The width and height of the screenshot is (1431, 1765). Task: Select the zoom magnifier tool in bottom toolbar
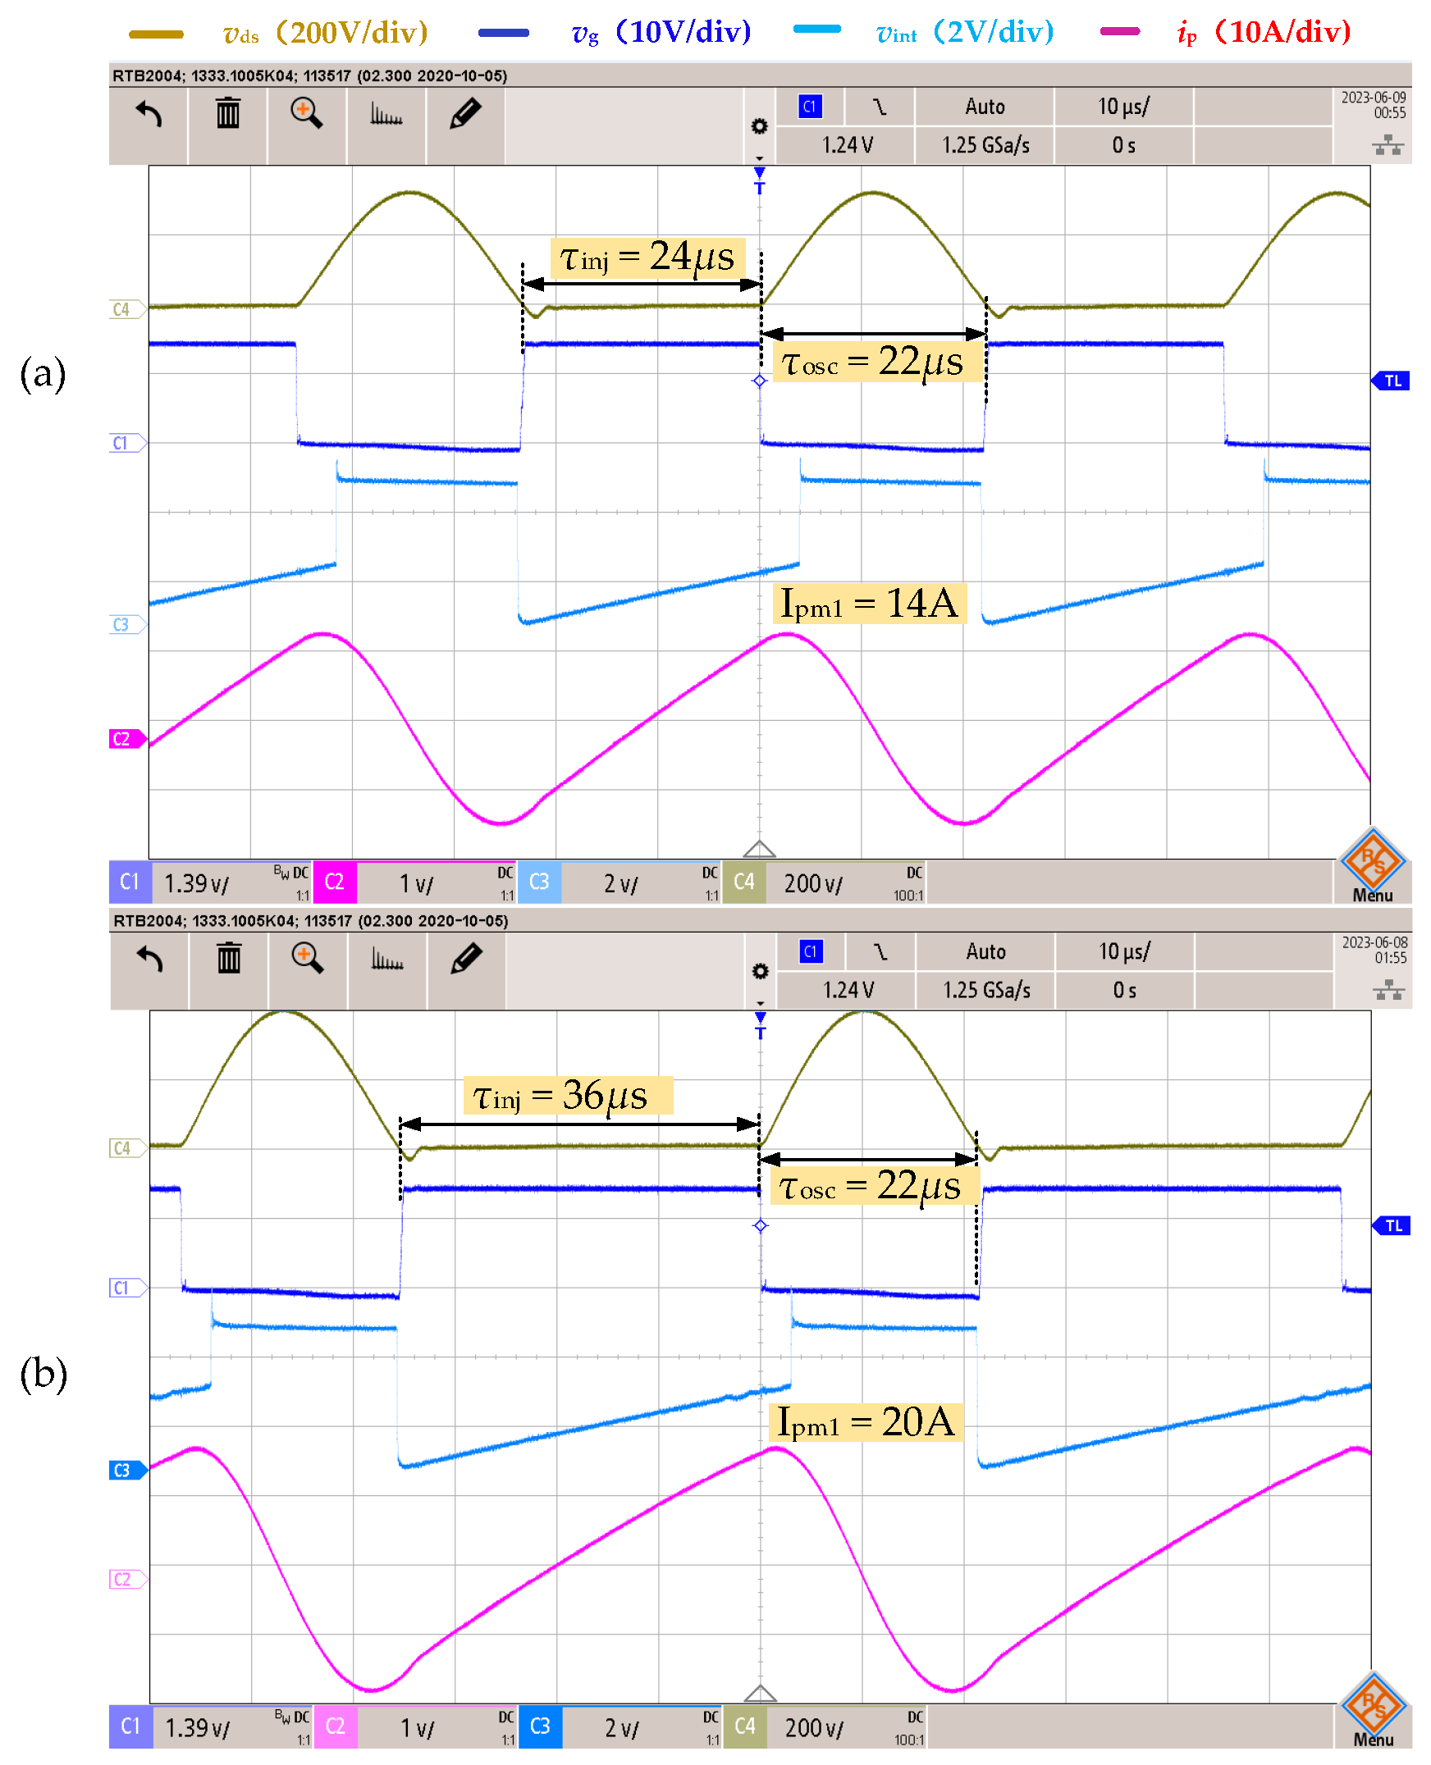click(308, 958)
